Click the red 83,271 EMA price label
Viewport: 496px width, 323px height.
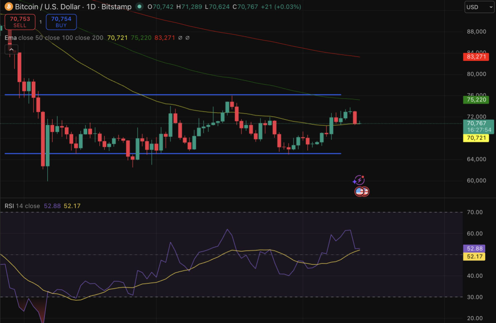click(476, 57)
